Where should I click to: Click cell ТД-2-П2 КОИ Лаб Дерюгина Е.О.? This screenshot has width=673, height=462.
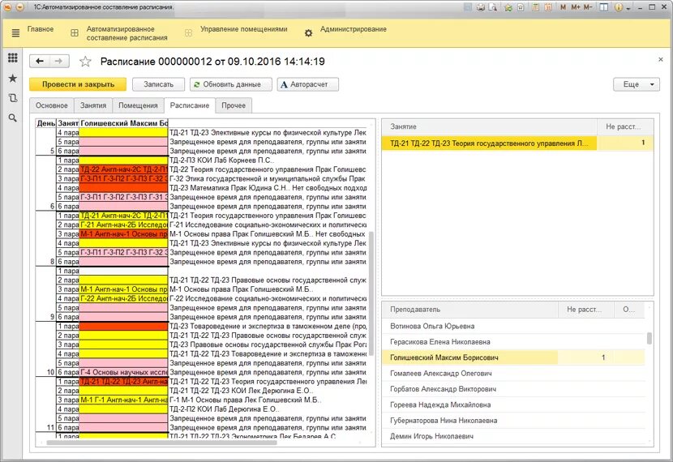click(268, 409)
